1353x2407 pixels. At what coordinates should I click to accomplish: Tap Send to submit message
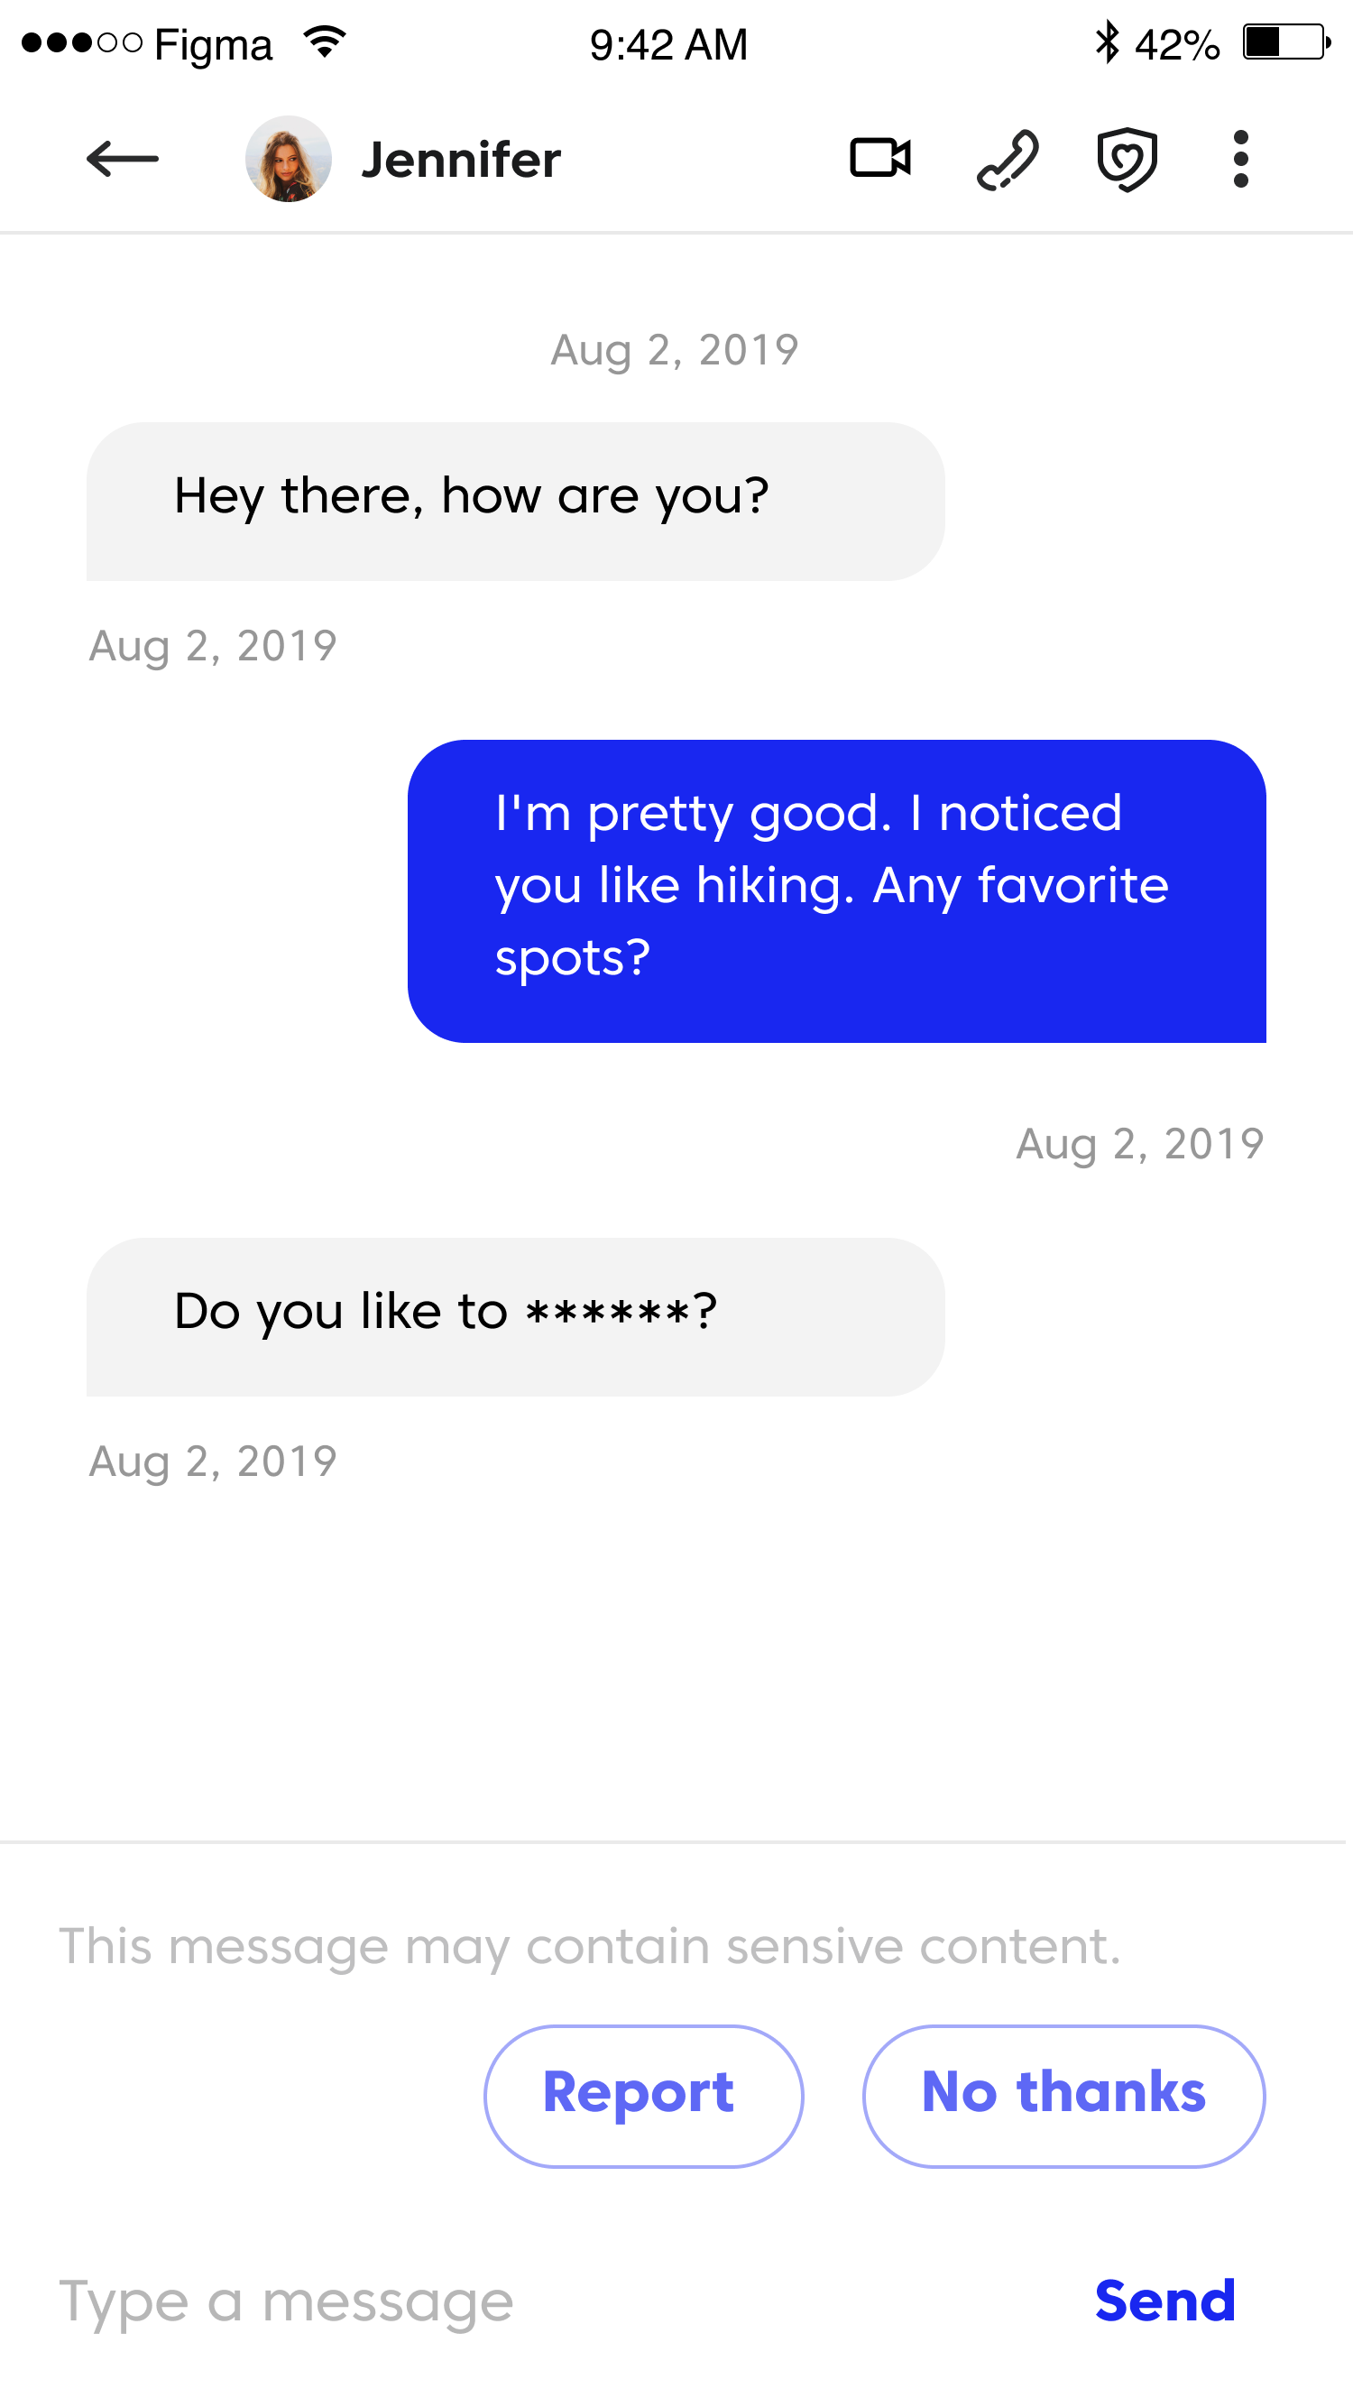pos(1164,2301)
